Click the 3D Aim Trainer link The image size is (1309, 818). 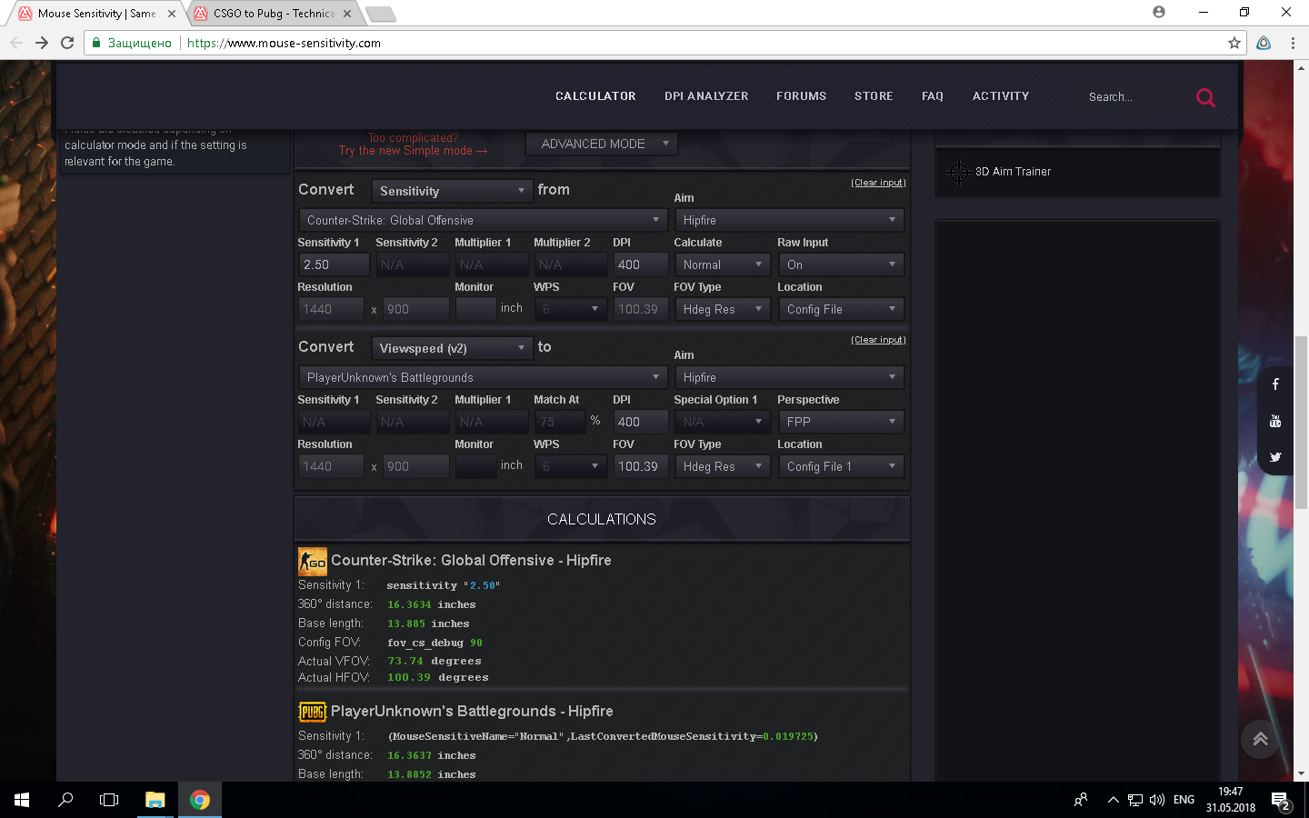pyautogui.click(x=1013, y=172)
